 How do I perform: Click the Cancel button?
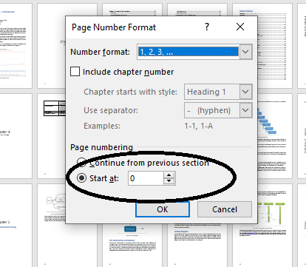(x=225, y=209)
